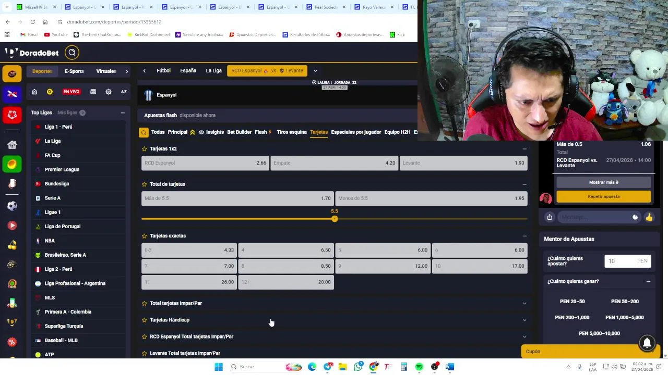Expand RCD Espanyol Total tarjetas Impar/Par
The image size is (668, 375).
pyautogui.click(x=524, y=336)
